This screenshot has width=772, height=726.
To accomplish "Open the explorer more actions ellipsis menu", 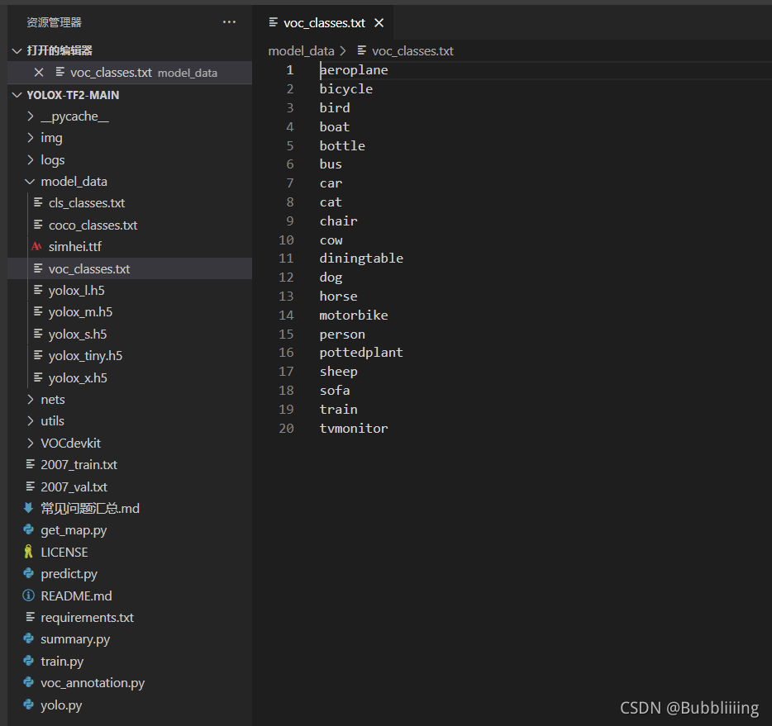I will [x=229, y=22].
